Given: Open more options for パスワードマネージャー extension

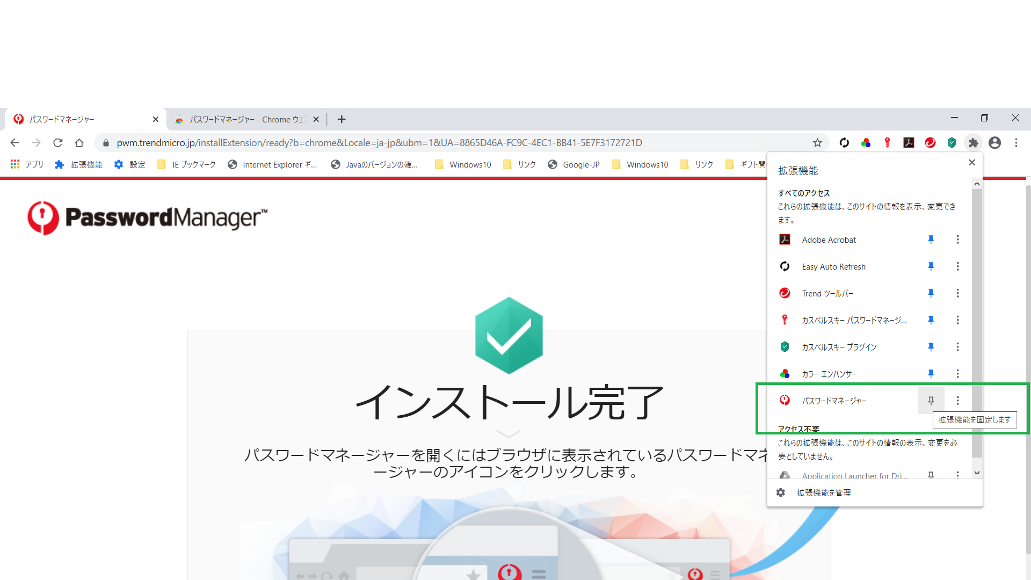Looking at the screenshot, I should [957, 401].
